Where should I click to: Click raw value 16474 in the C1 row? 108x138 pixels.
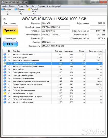99,84
